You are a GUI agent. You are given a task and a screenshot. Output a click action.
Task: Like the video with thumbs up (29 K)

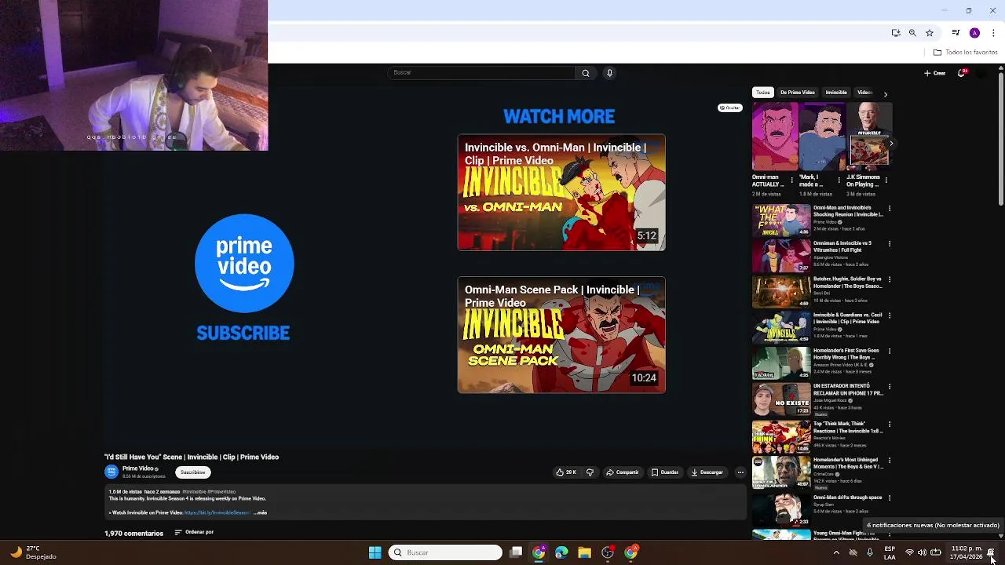pyautogui.click(x=567, y=472)
